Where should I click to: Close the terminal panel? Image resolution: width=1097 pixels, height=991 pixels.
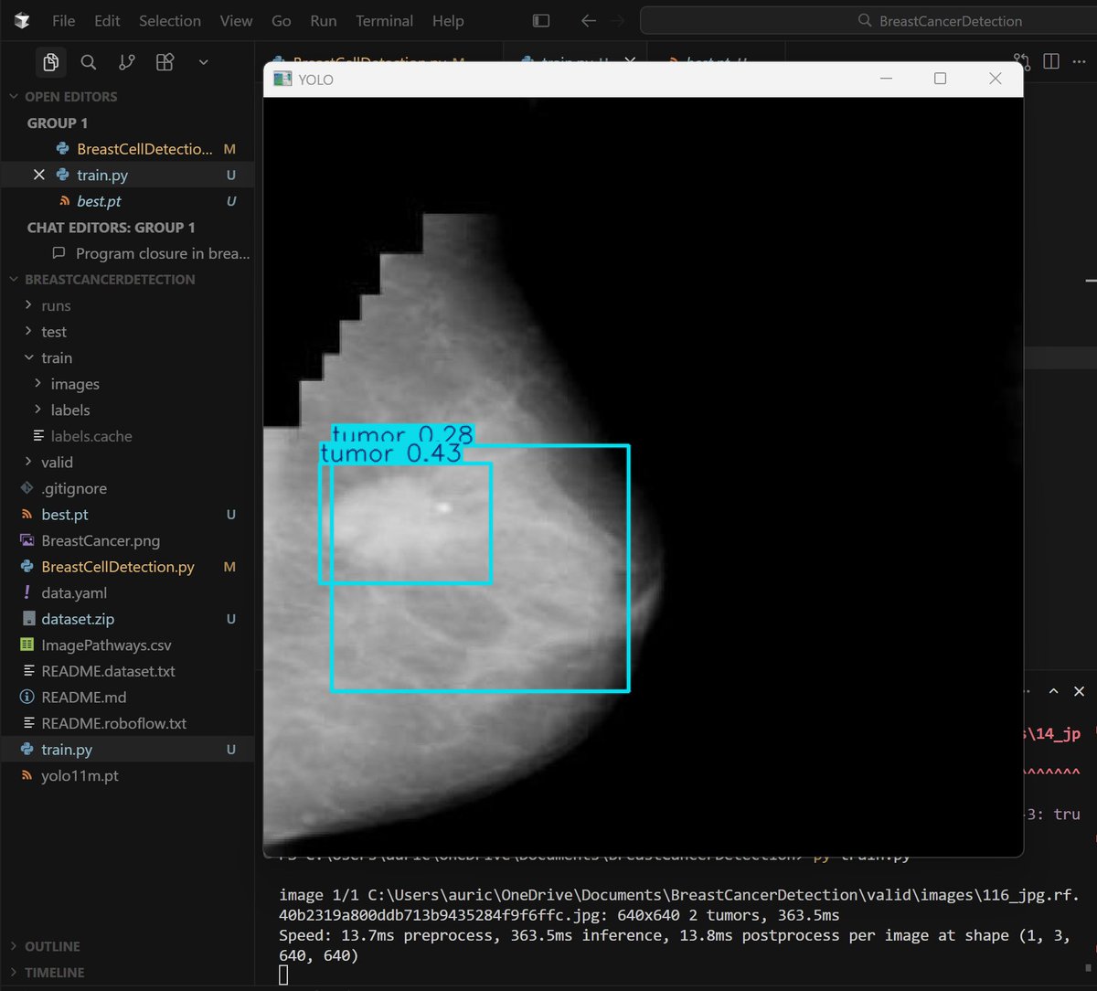pos(1079,691)
